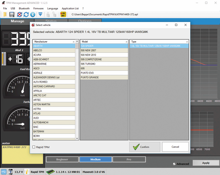Select manufacturer BAIC
This screenshot has height=175, width=220.
click(54, 127)
